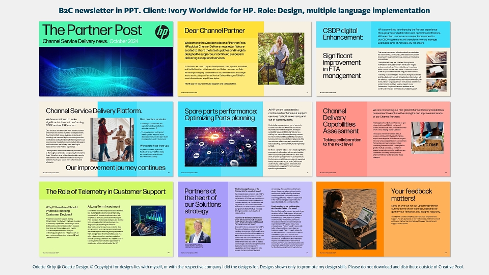Click 'The Role of Telemetry in Customer Support' heading
Image resolution: width=489 pixels, height=275 pixels.
[106, 192]
